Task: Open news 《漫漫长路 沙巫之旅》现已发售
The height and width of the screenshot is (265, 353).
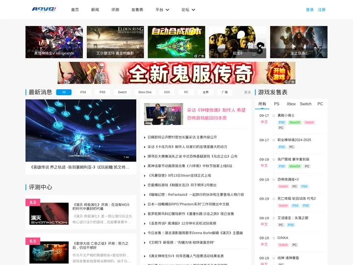Action: pos(191,214)
